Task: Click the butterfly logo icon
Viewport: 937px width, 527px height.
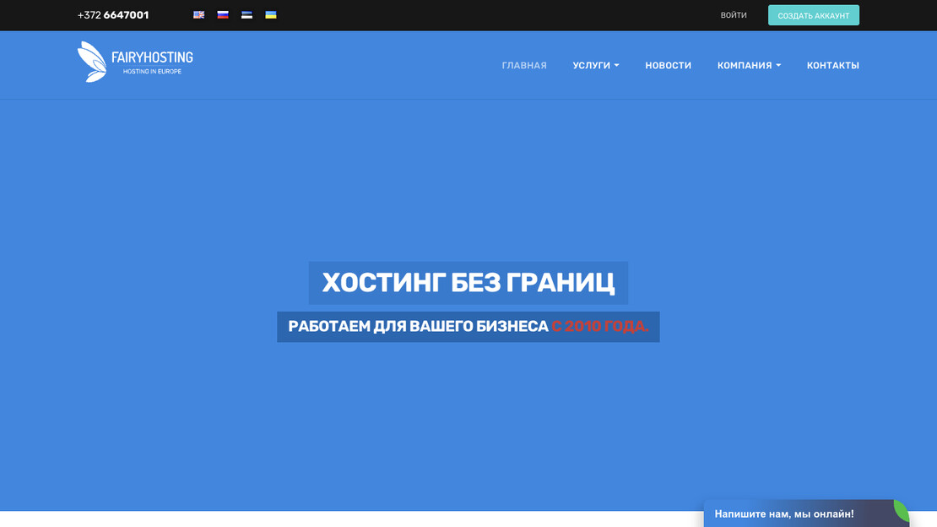Action: [x=91, y=62]
